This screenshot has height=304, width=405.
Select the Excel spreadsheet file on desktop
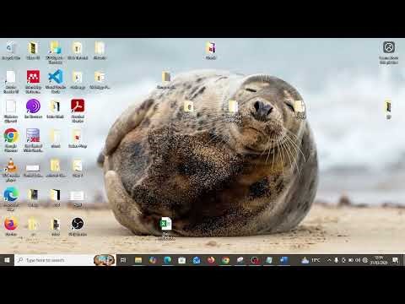pyautogui.click(x=166, y=228)
